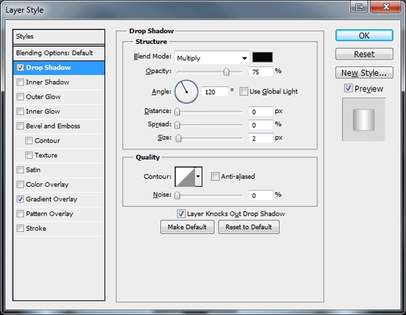
Task: Open the Outer Glow settings panel
Action: [x=43, y=97]
